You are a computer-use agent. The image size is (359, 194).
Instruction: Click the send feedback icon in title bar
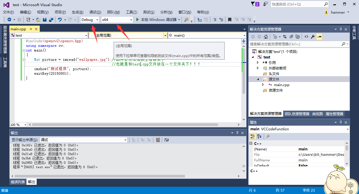click(x=266, y=4)
